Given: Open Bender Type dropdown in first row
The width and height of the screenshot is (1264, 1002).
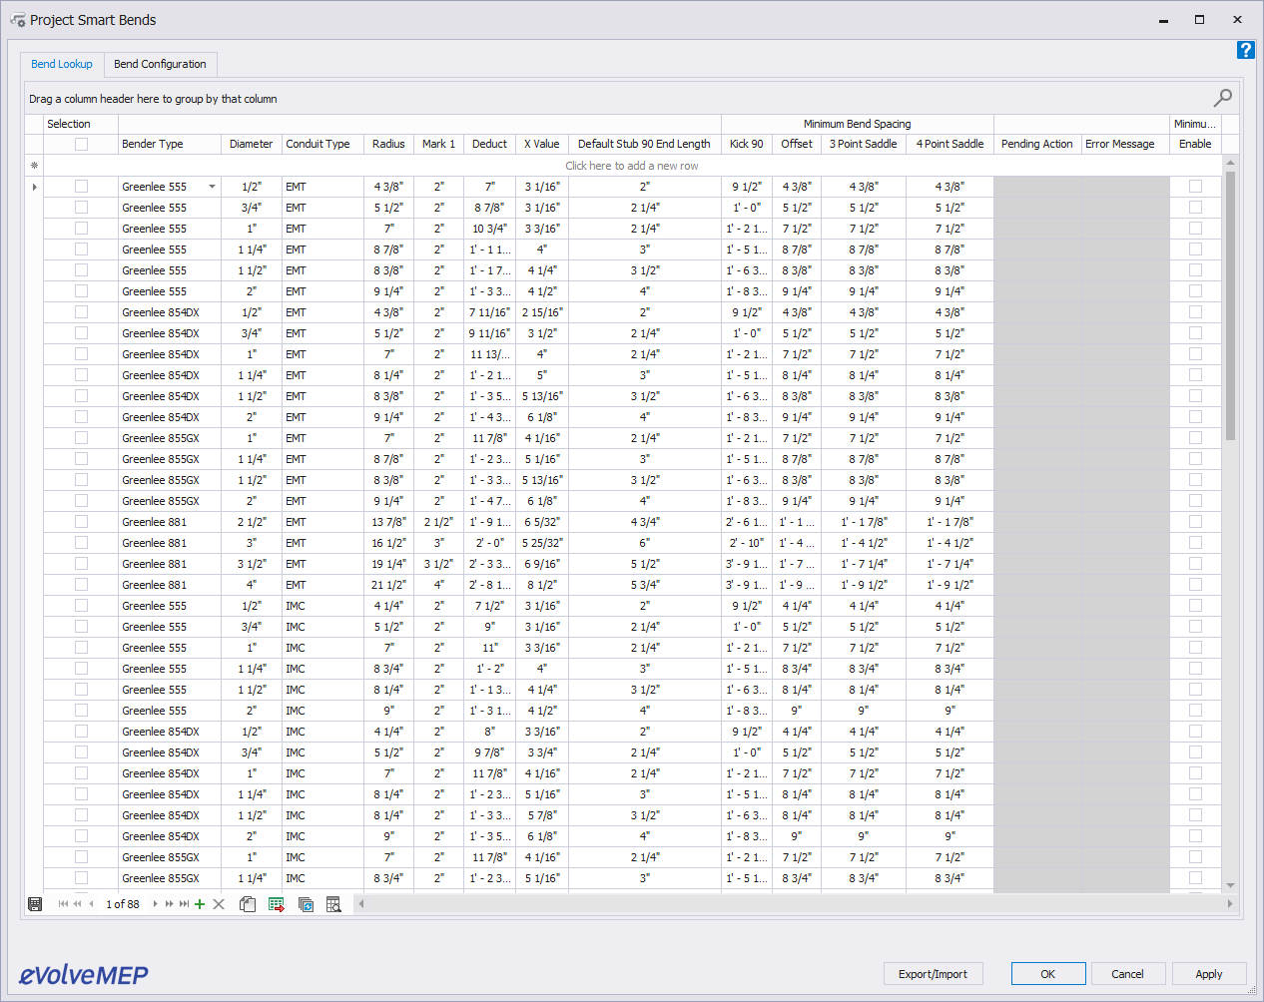Looking at the screenshot, I should coord(212,187).
